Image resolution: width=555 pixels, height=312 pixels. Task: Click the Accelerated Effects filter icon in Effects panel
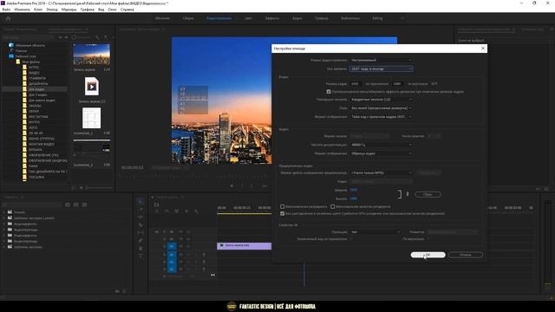tap(68, 205)
